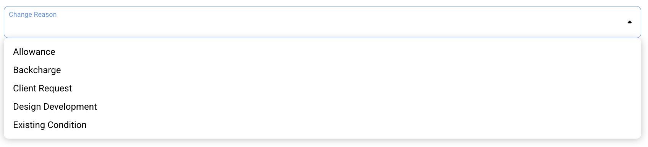Click the Existing Condition list entry
Image resolution: width=648 pixels, height=147 pixels.
point(322,125)
